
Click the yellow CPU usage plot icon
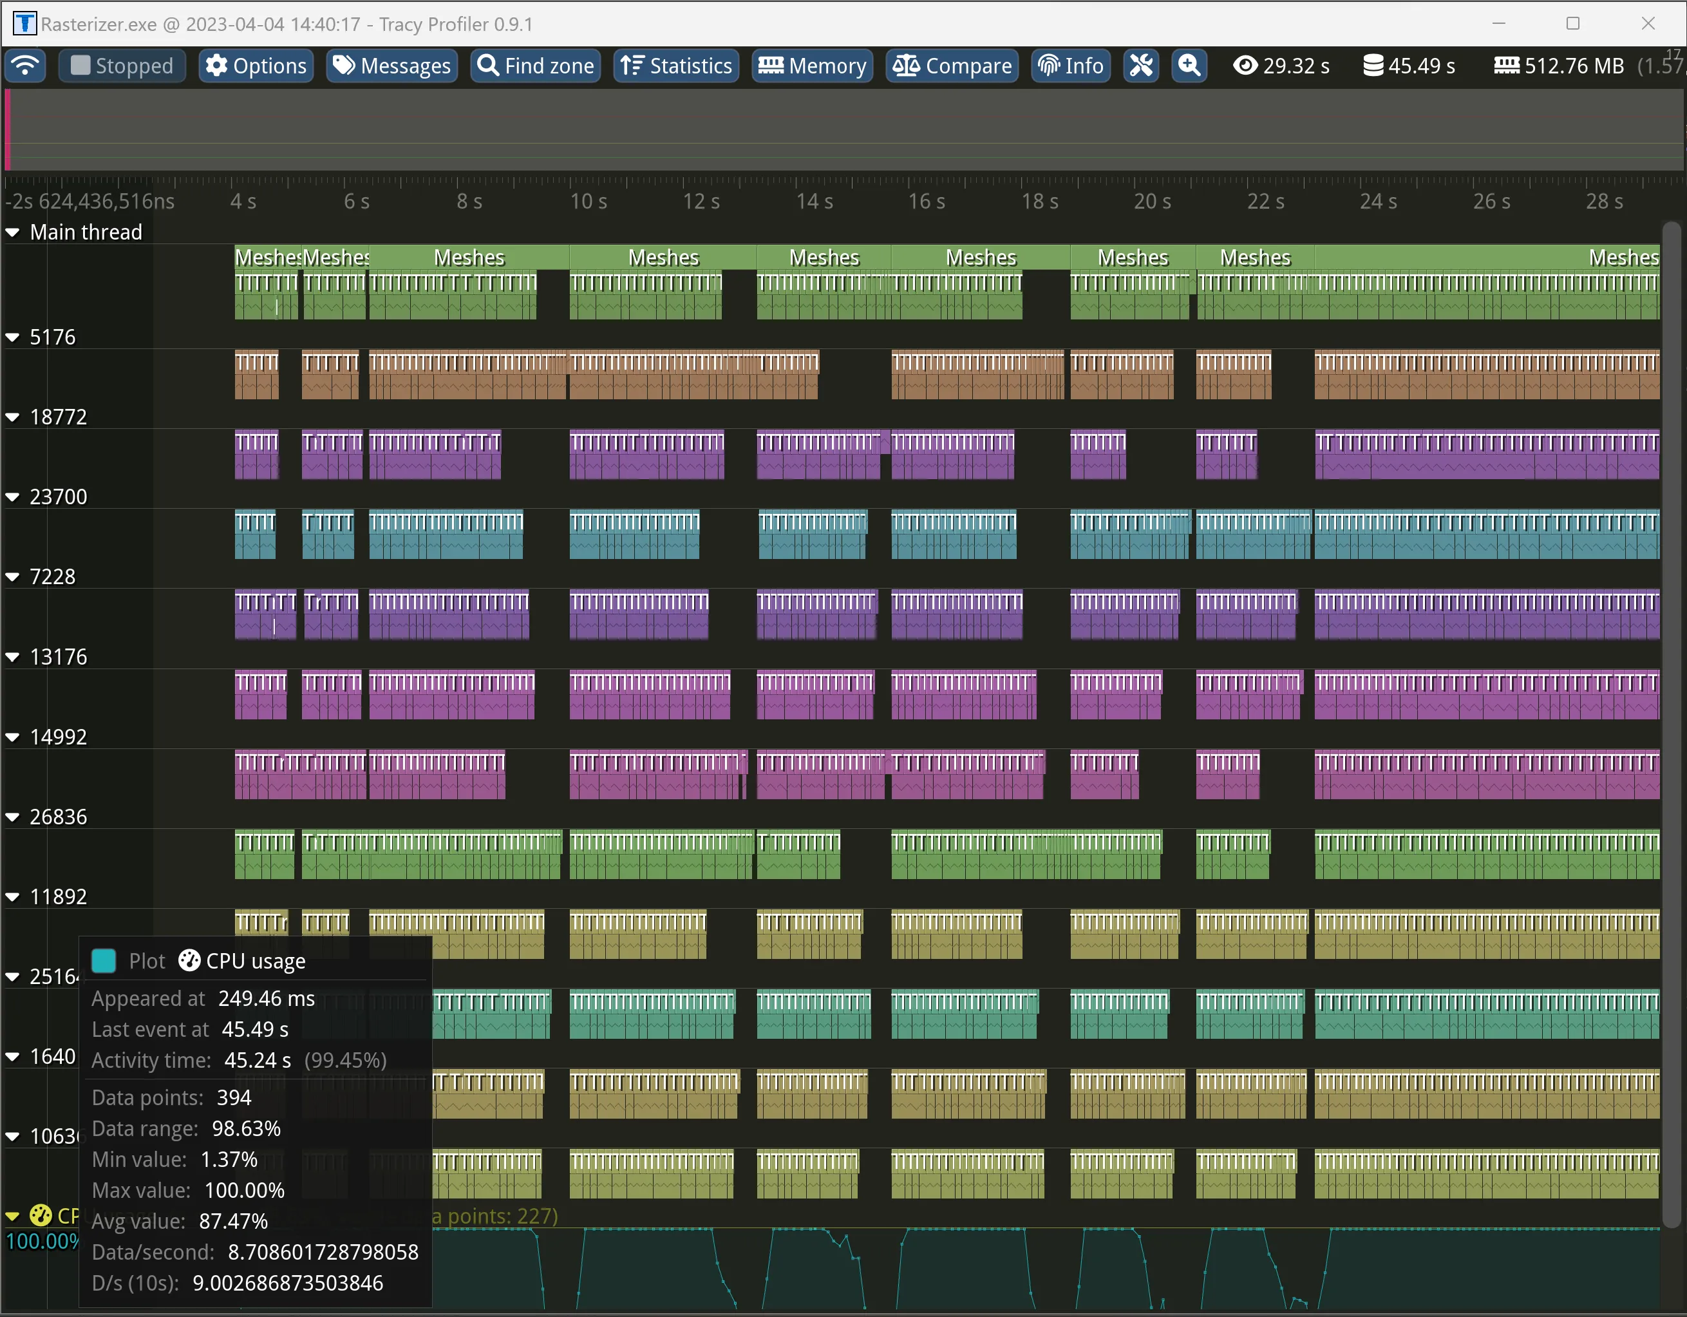pos(40,1216)
